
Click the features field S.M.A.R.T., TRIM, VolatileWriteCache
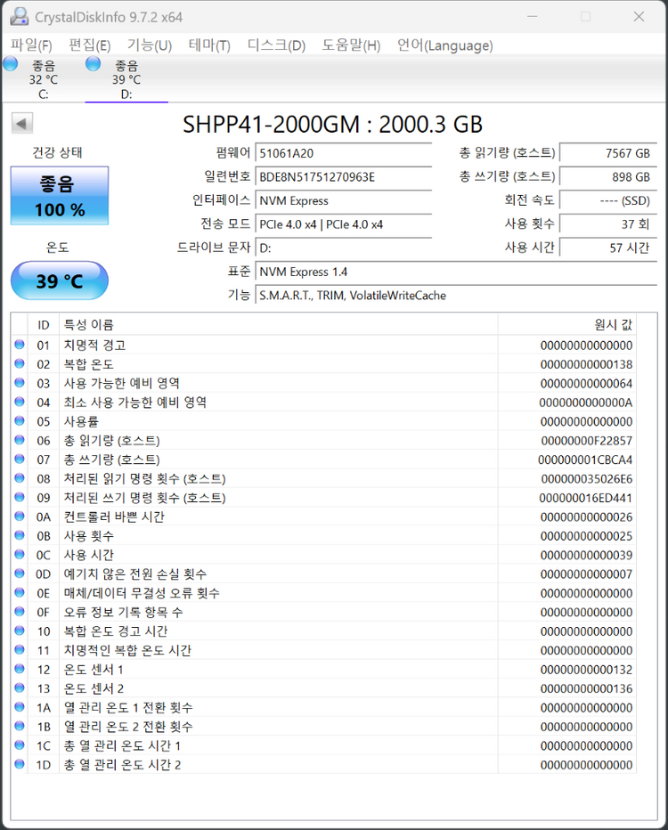pos(456,296)
